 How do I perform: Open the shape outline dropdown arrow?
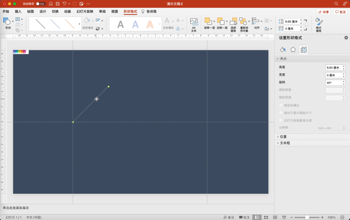point(102,20)
